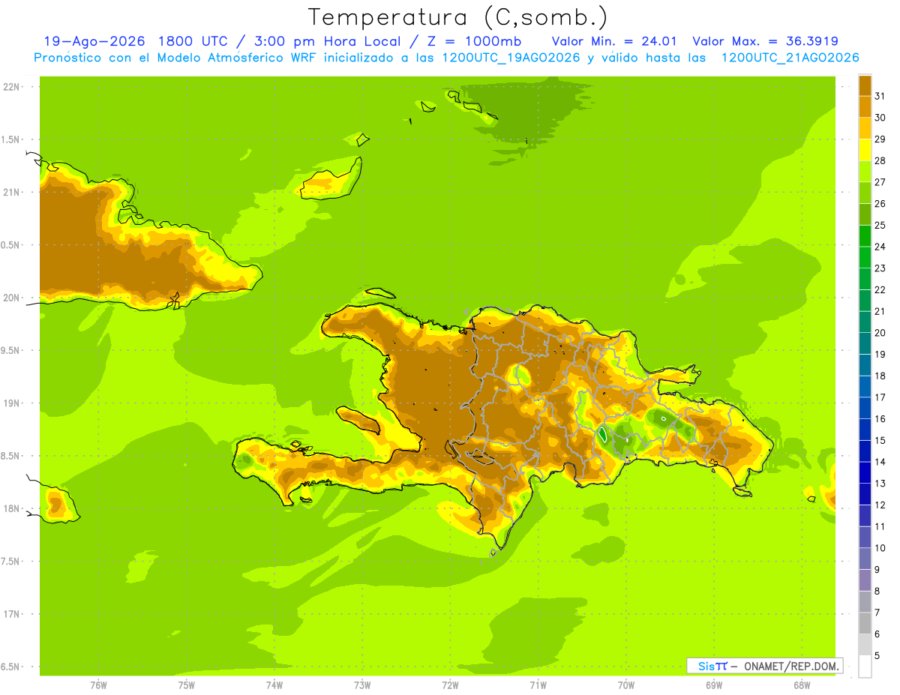Click the "72W" longitude label

pyautogui.click(x=450, y=685)
